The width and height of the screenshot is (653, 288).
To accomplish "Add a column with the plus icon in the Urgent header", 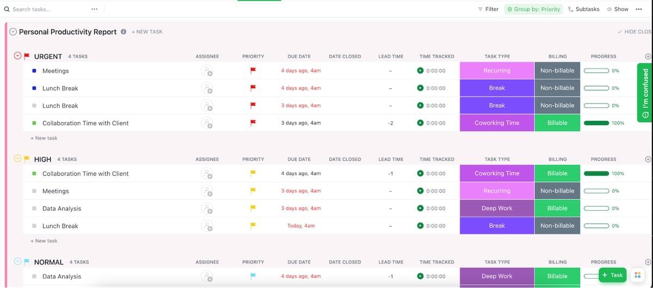I will [x=648, y=56].
